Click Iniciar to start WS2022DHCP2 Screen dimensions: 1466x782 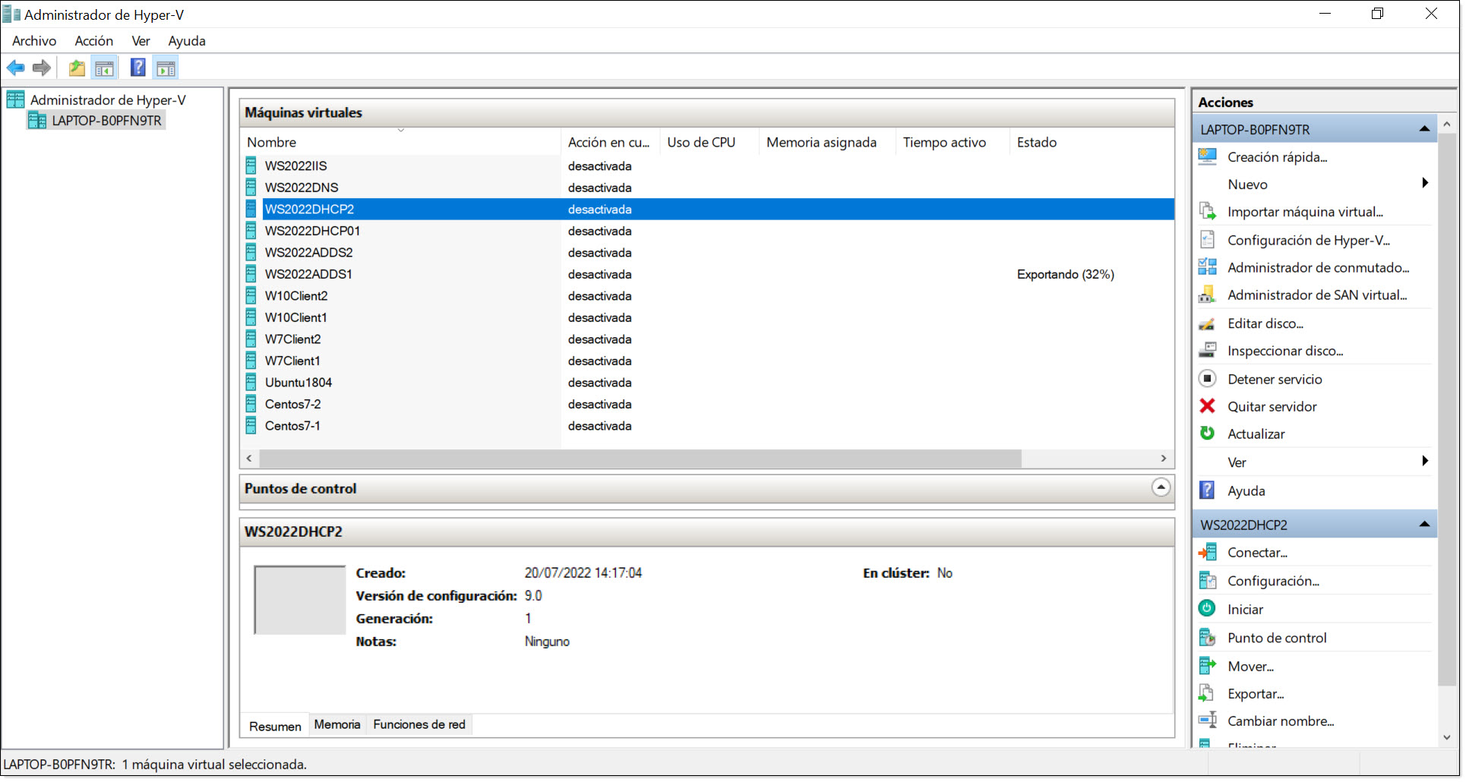(1245, 609)
